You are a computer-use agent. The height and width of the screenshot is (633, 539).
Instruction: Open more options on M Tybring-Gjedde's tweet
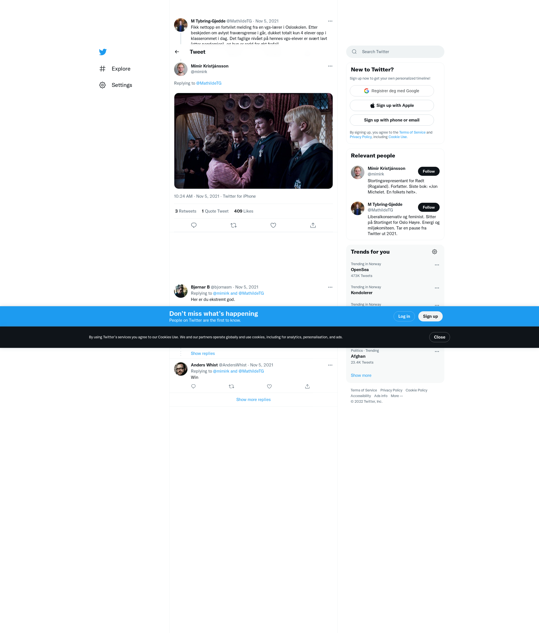pyautogui.click(x=330, y=21)
